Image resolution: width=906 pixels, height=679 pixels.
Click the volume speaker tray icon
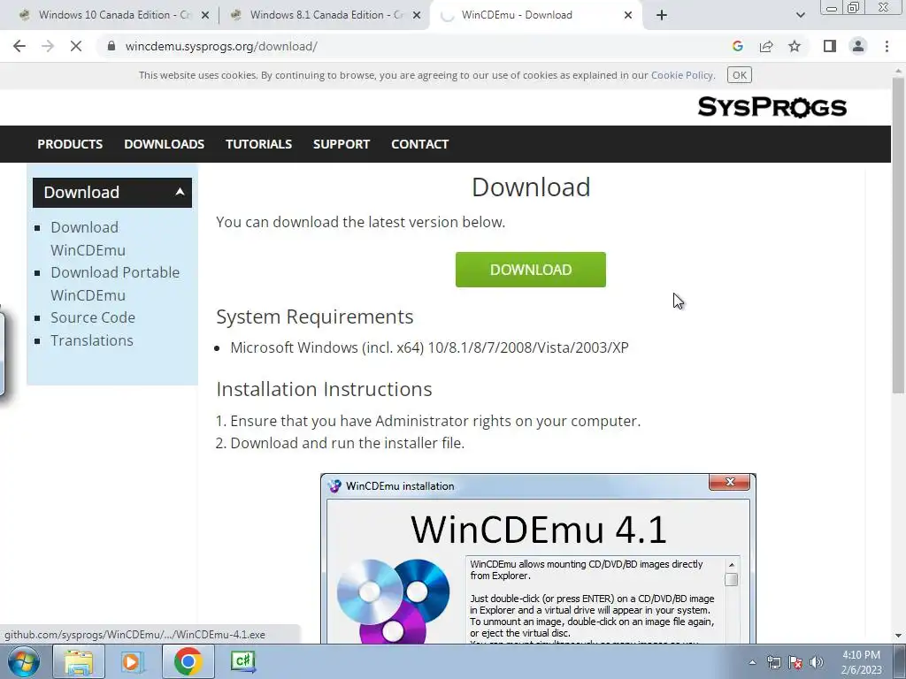click(817, 663)
